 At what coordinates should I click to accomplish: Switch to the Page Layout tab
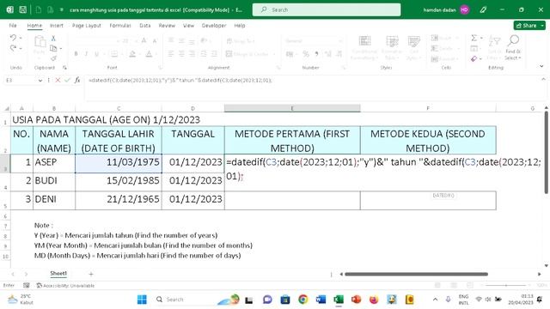coord(86,26)
